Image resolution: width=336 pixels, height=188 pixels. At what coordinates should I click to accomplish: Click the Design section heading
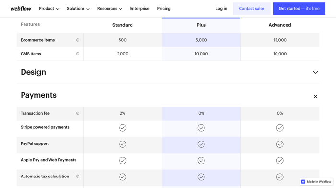pyautogui.click(x=33, y=72)
